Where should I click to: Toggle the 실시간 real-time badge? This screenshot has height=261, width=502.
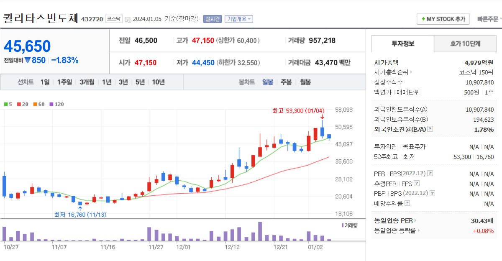click(213, 19)
